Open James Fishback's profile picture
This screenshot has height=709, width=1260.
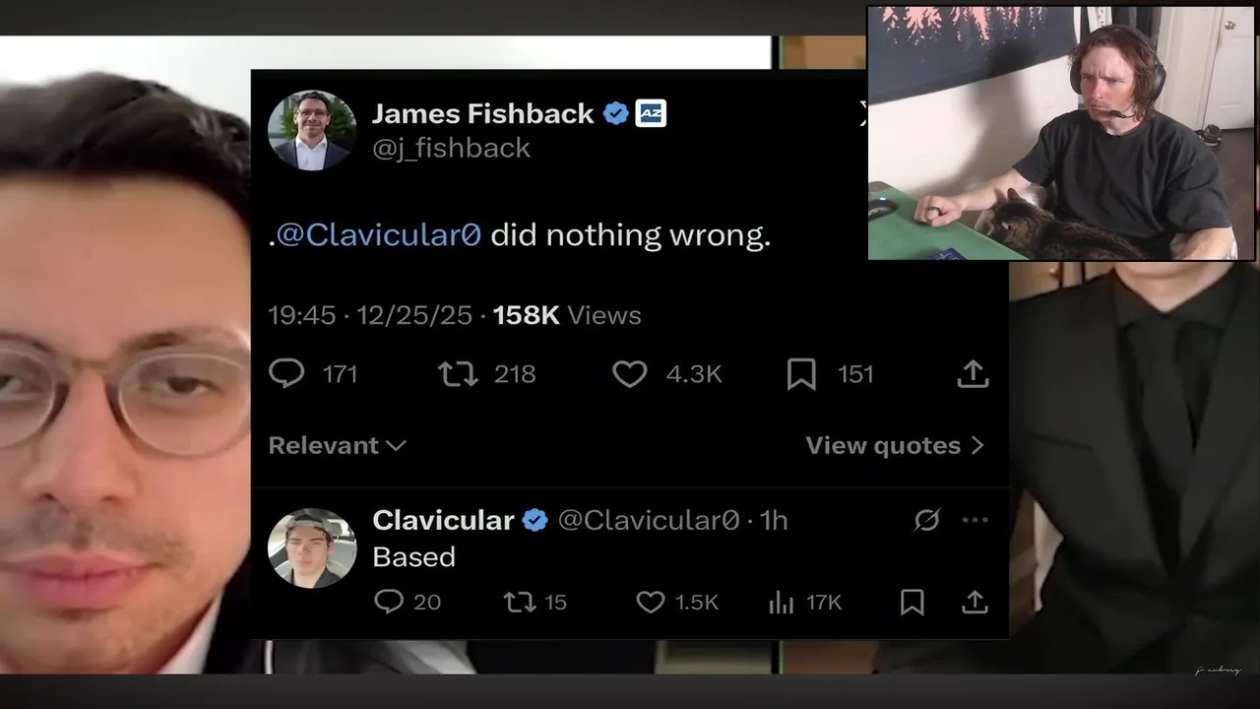312,130
